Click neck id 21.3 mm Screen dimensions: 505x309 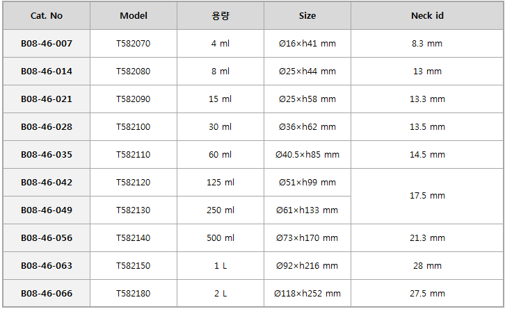coord(427,238)
